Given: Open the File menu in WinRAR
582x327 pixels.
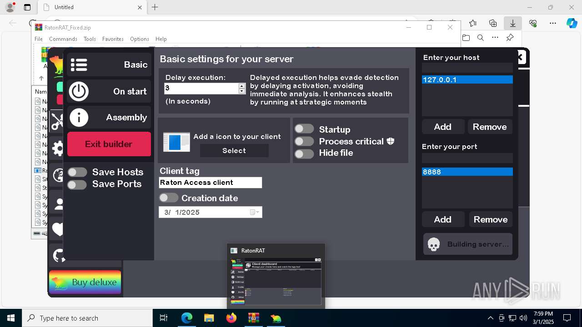Looking at the screenshot, I should (39, 39).
